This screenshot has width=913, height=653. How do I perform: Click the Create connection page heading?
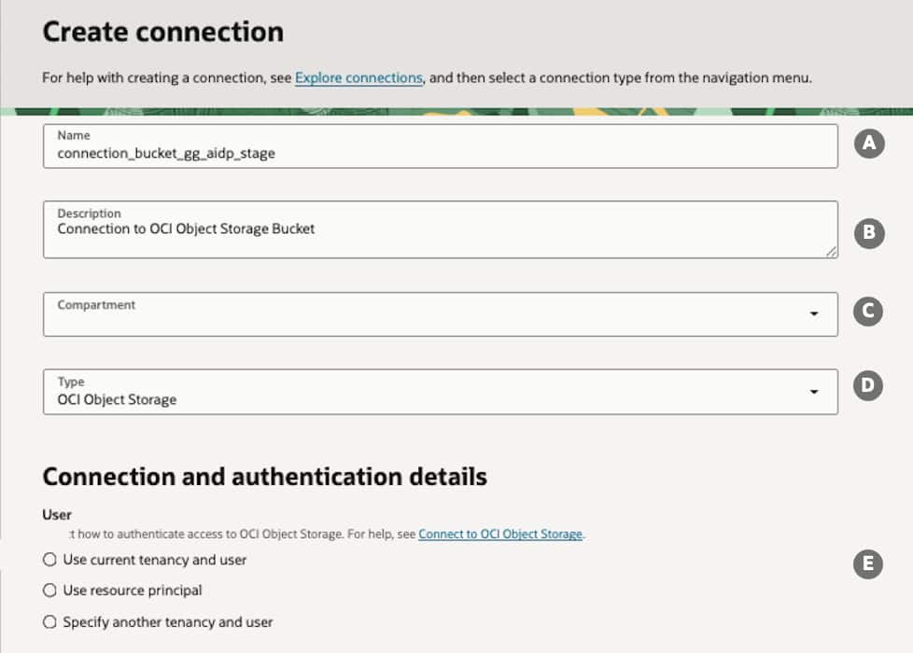(x=162, y=32)
